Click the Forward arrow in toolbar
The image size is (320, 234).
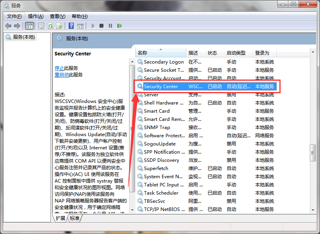click(17, 26)
